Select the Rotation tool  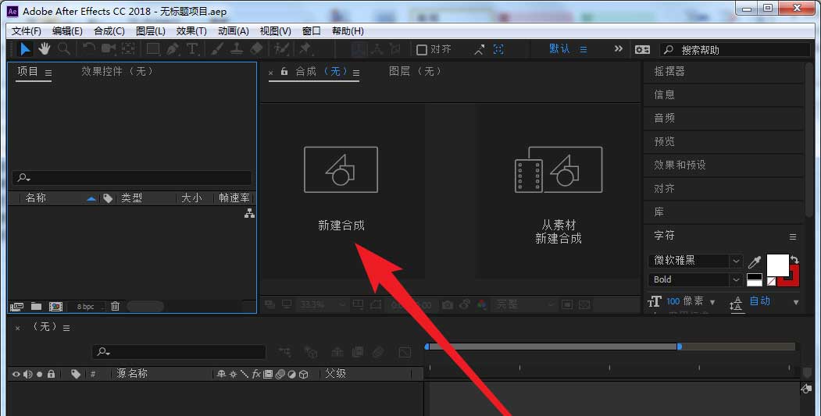click(89, 49)
